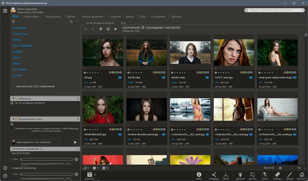Click the back arrow in the thumbnail toolbar
Image resolution: width=308 pixels, height=181 pixels.
tap(86, 29)
